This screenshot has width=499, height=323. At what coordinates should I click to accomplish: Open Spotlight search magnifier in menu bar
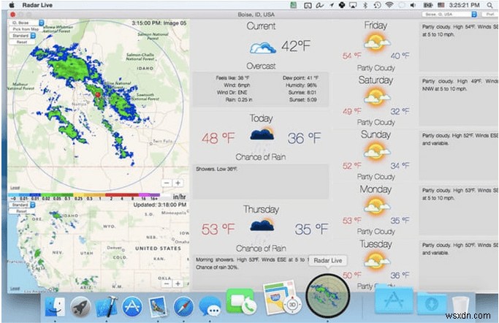[x=490, y=5]
